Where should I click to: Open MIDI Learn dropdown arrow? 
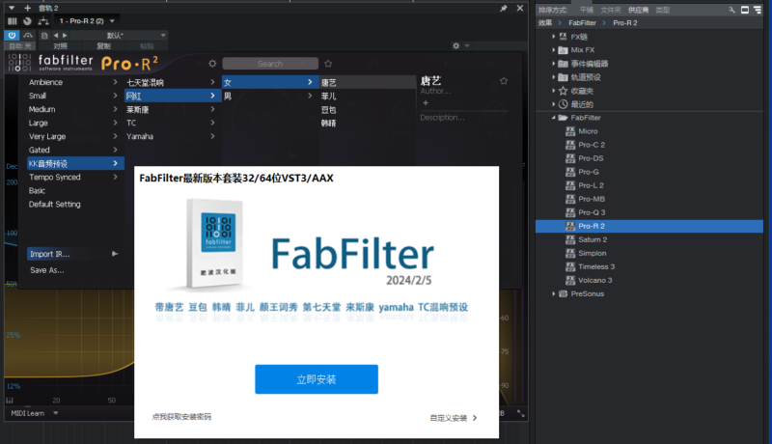[56, 413]
